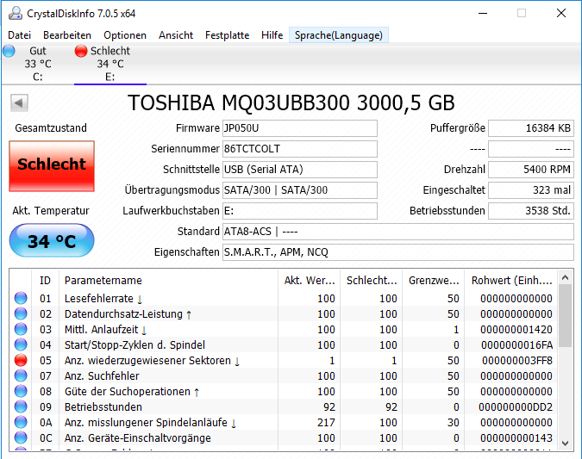Screen dimensions: 582x459
Task: Click blue status dot of misslungener Spindelanläufe row
Action: [21, 423]
